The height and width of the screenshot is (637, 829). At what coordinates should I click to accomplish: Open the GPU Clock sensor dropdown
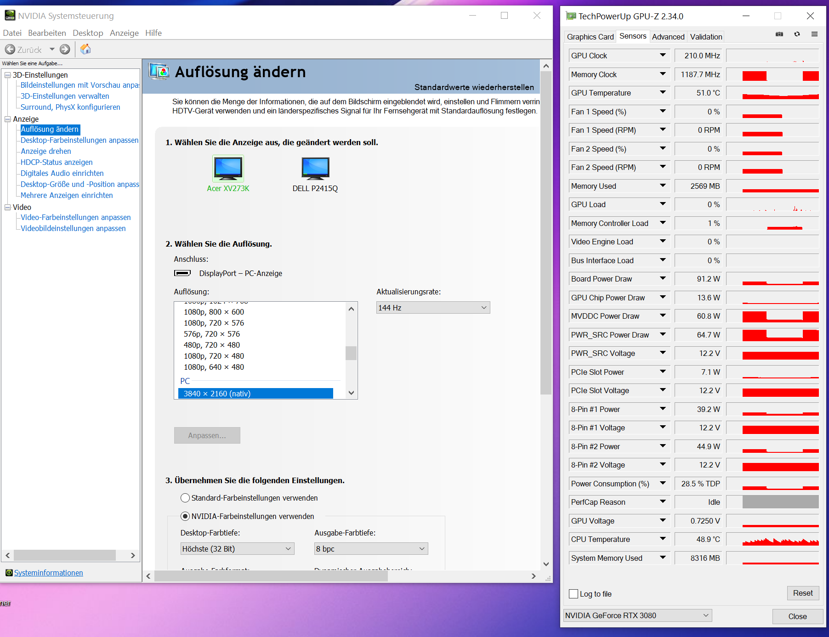[x=663, y=56]
